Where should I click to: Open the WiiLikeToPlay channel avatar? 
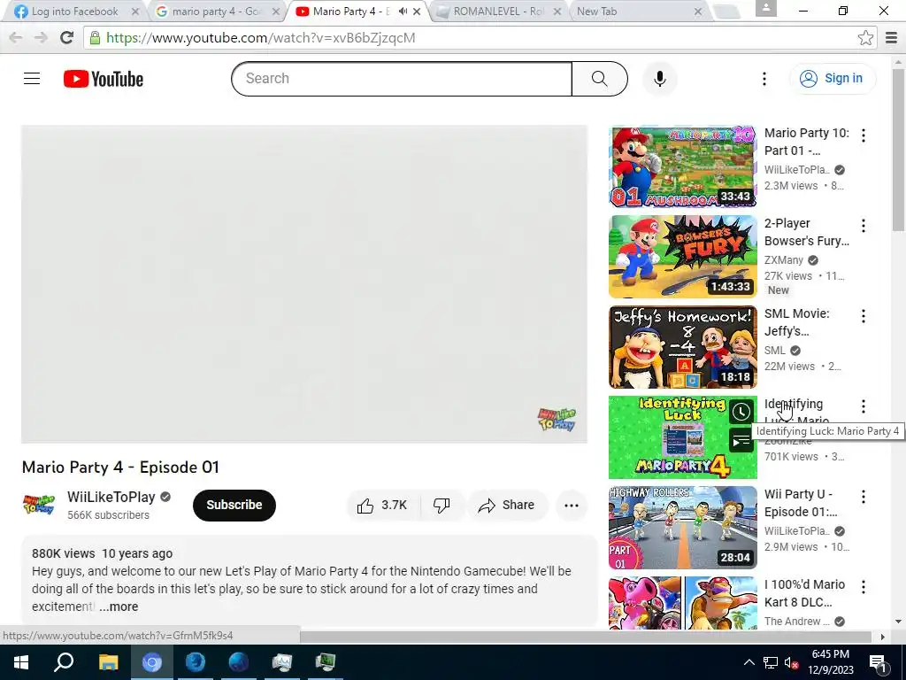click(x=39, y=505)
